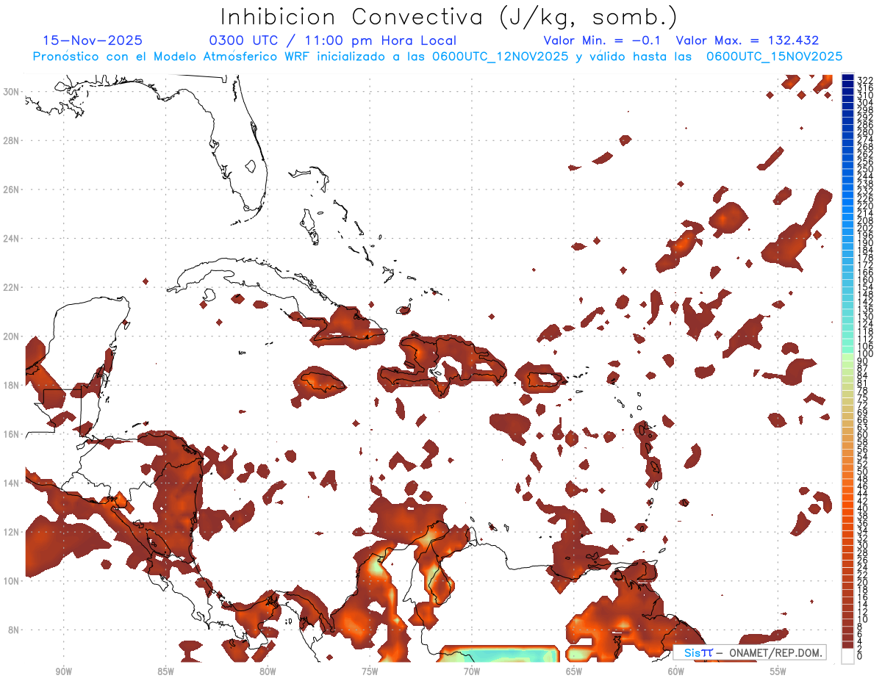Click the '22N' latitude label

11,287
